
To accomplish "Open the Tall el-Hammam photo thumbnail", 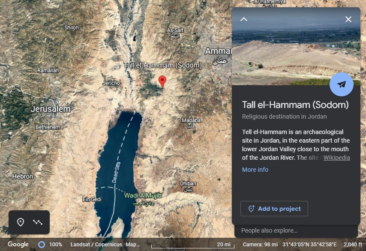I will tap(296, 46).
